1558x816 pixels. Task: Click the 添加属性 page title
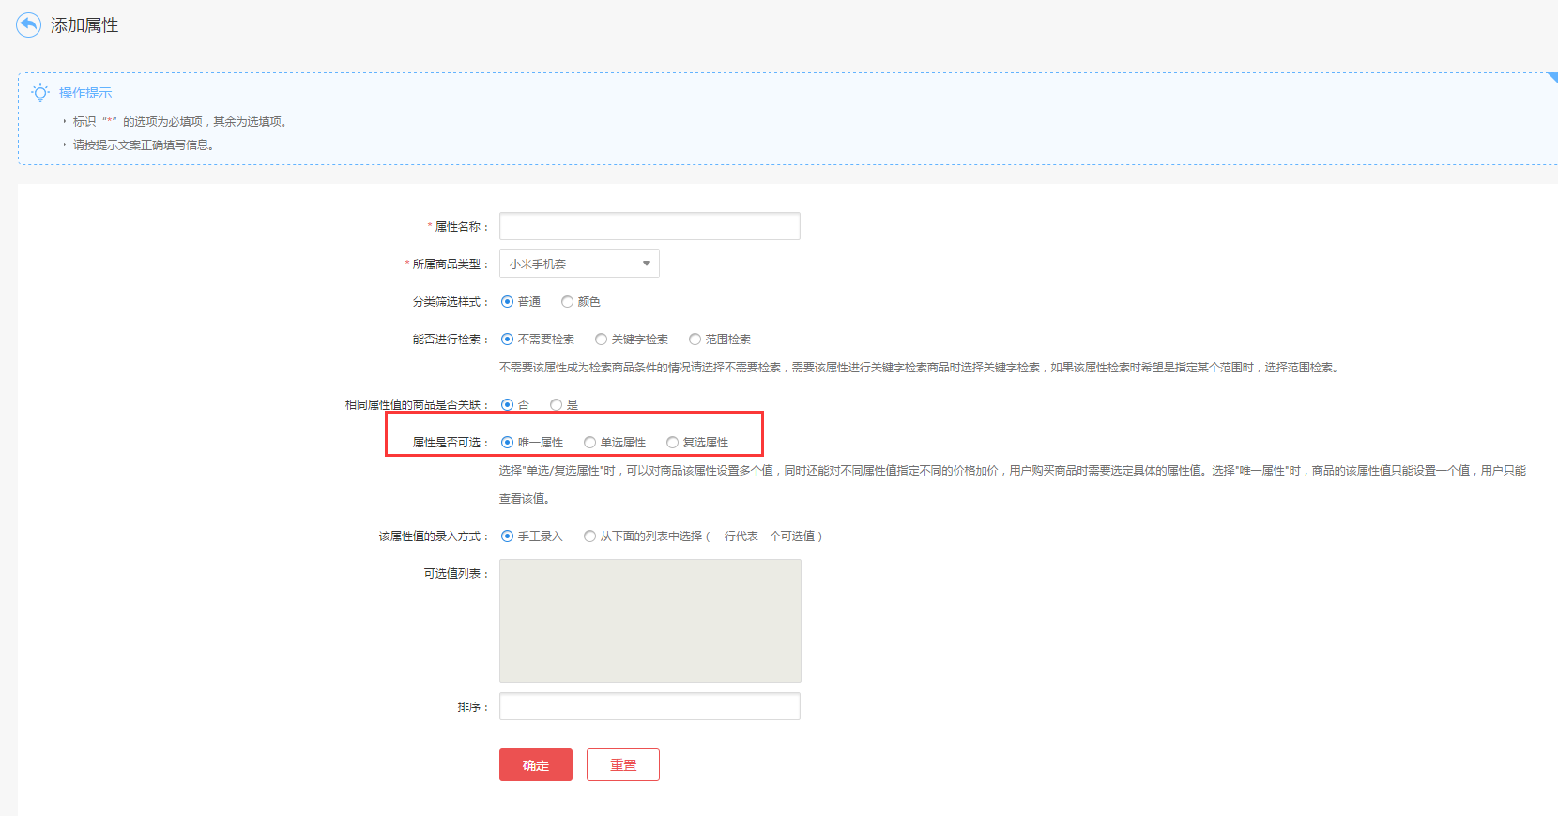84,25
